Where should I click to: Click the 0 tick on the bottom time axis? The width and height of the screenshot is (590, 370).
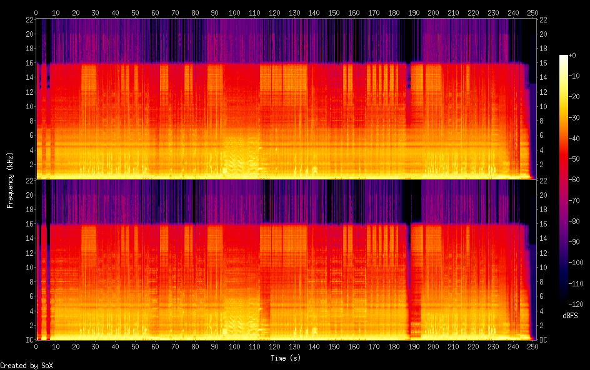[36, 346]
